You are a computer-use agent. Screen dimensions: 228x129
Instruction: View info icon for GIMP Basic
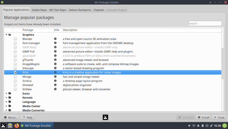[x=55, y=47]
